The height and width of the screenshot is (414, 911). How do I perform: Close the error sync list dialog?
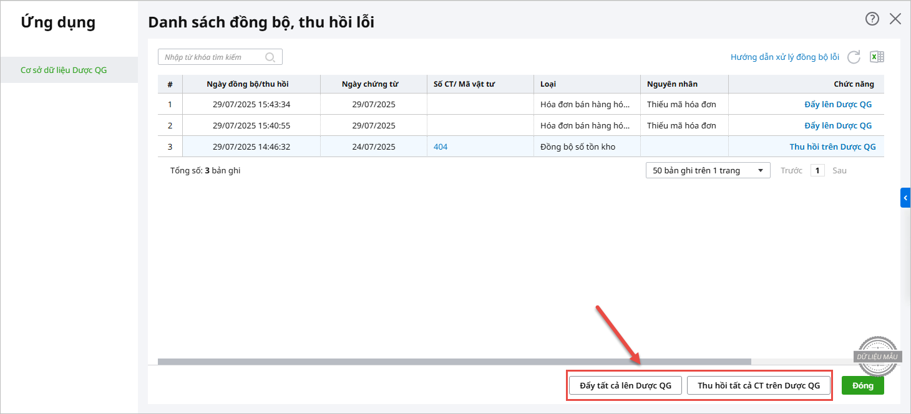[895, 19]
